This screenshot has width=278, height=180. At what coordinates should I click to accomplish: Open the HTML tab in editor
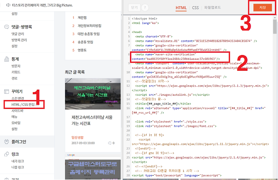tap(181, 8)
